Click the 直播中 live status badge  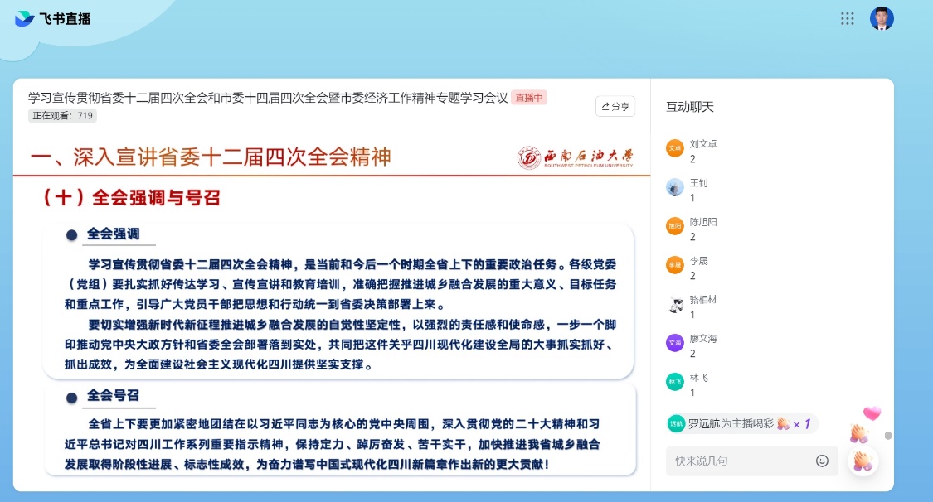pos(528,98)
